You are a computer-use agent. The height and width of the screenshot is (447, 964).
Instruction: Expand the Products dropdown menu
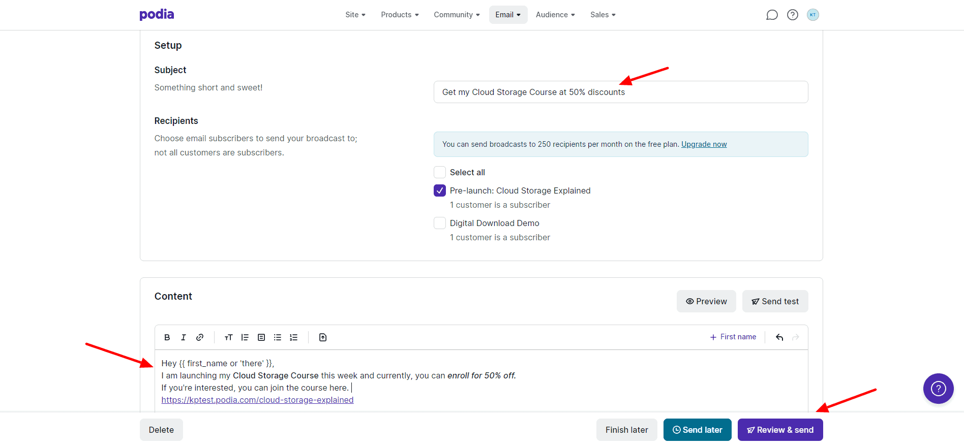pos(400,15)
